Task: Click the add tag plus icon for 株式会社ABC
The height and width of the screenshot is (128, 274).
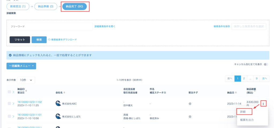Action: coord(190,104)
